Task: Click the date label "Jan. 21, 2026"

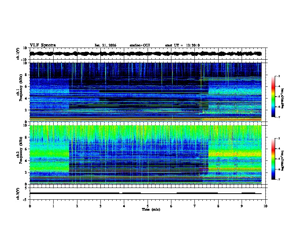Action: (x=105, y=45)
